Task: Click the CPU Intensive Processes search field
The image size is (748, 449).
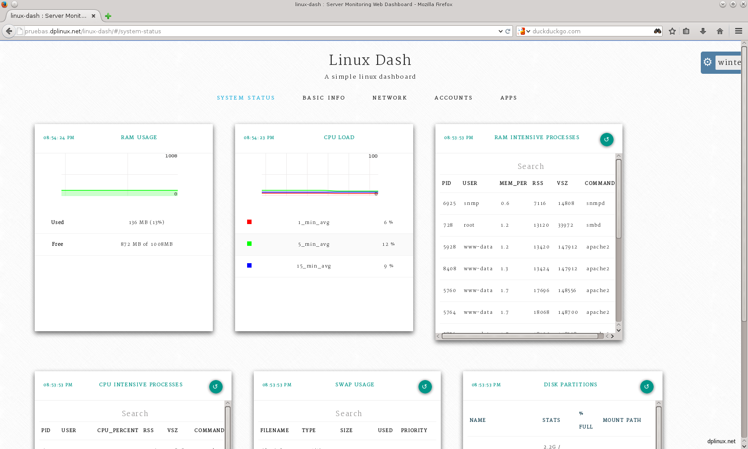Action: click(135, 413)
